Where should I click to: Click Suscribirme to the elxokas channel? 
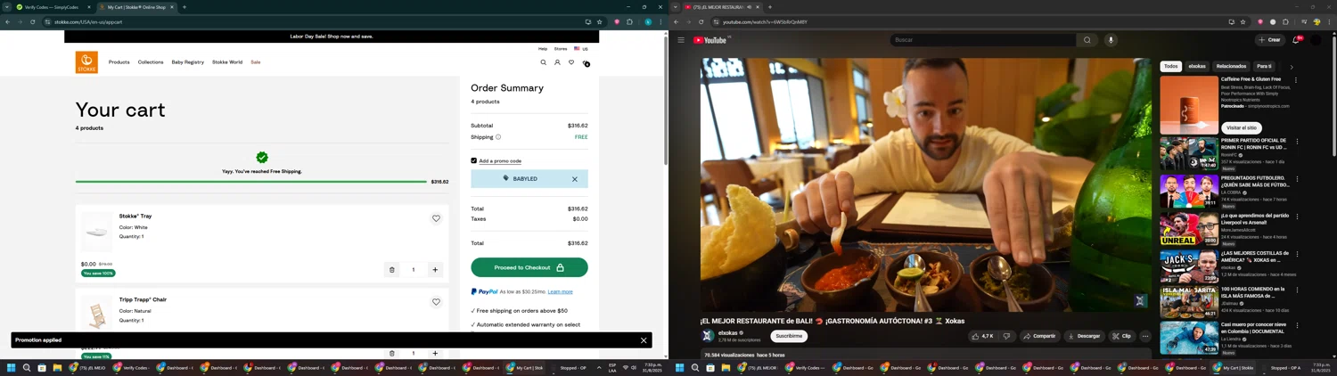[789, 336]
